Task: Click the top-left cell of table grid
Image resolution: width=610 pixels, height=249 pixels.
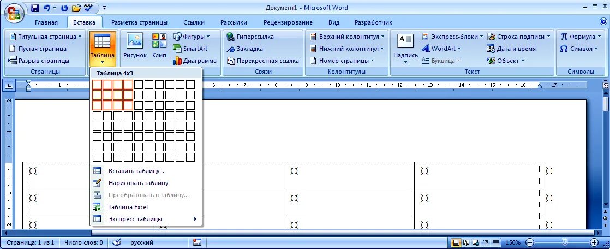Action: 97,85
